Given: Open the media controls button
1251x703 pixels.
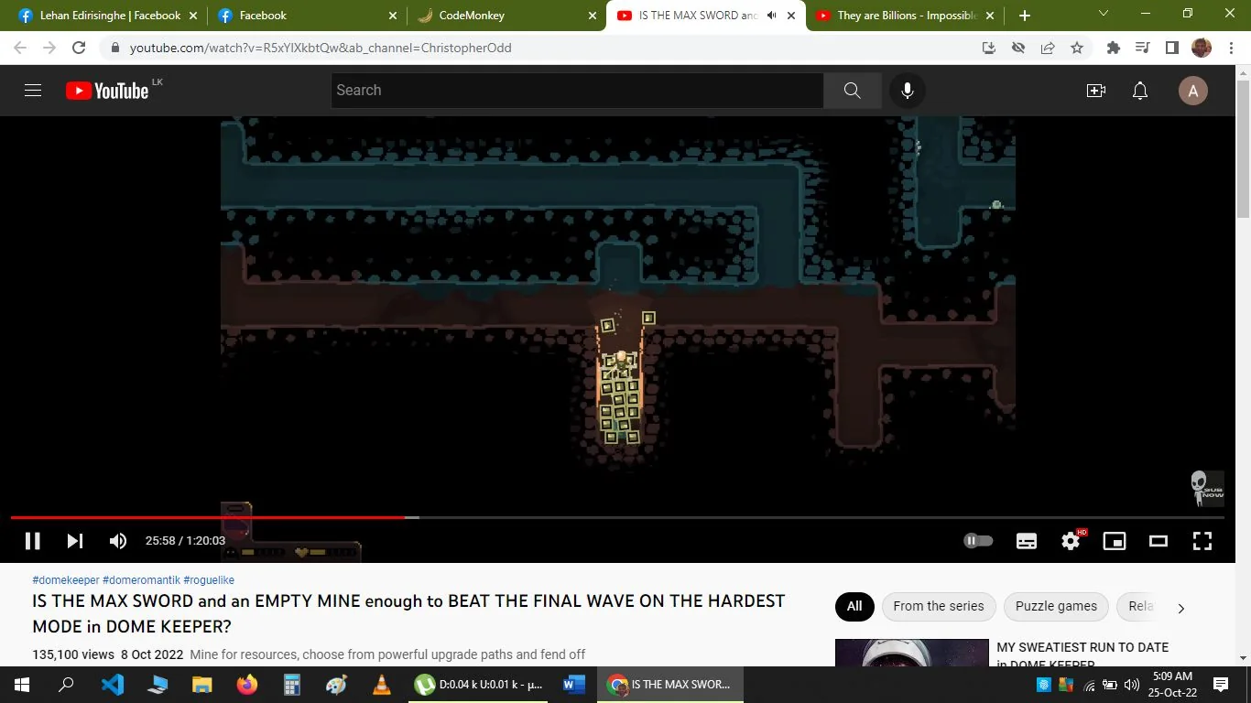Looking at the screenshot, I should click(1142, 48).
